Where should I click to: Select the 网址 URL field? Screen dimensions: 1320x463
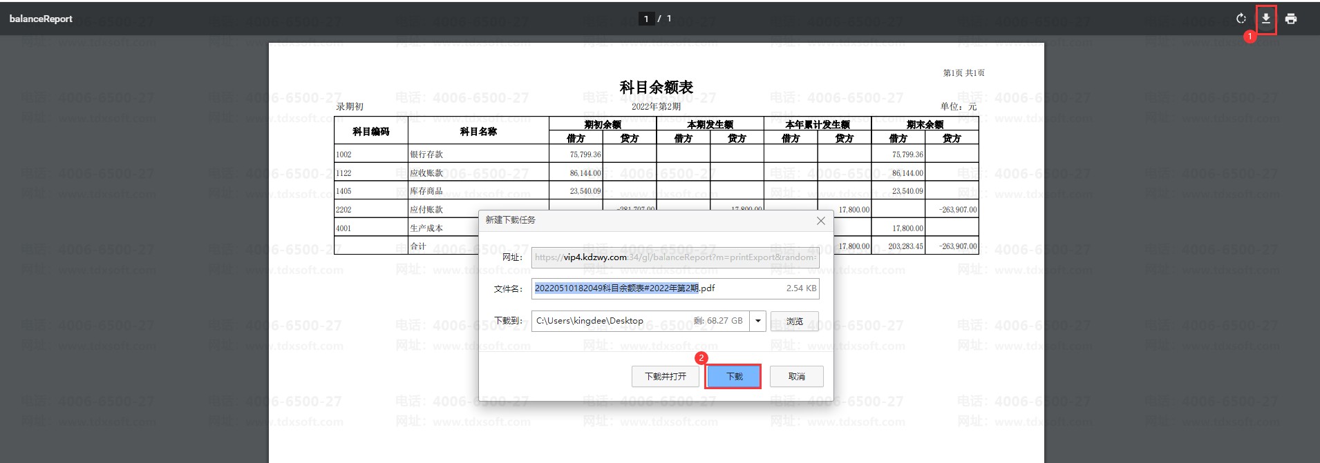coord(675,257)
